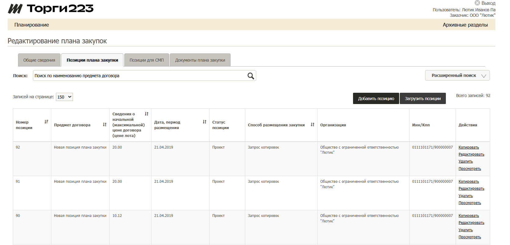
Task: Sort by position number column icon
Action: click(46, 122)
